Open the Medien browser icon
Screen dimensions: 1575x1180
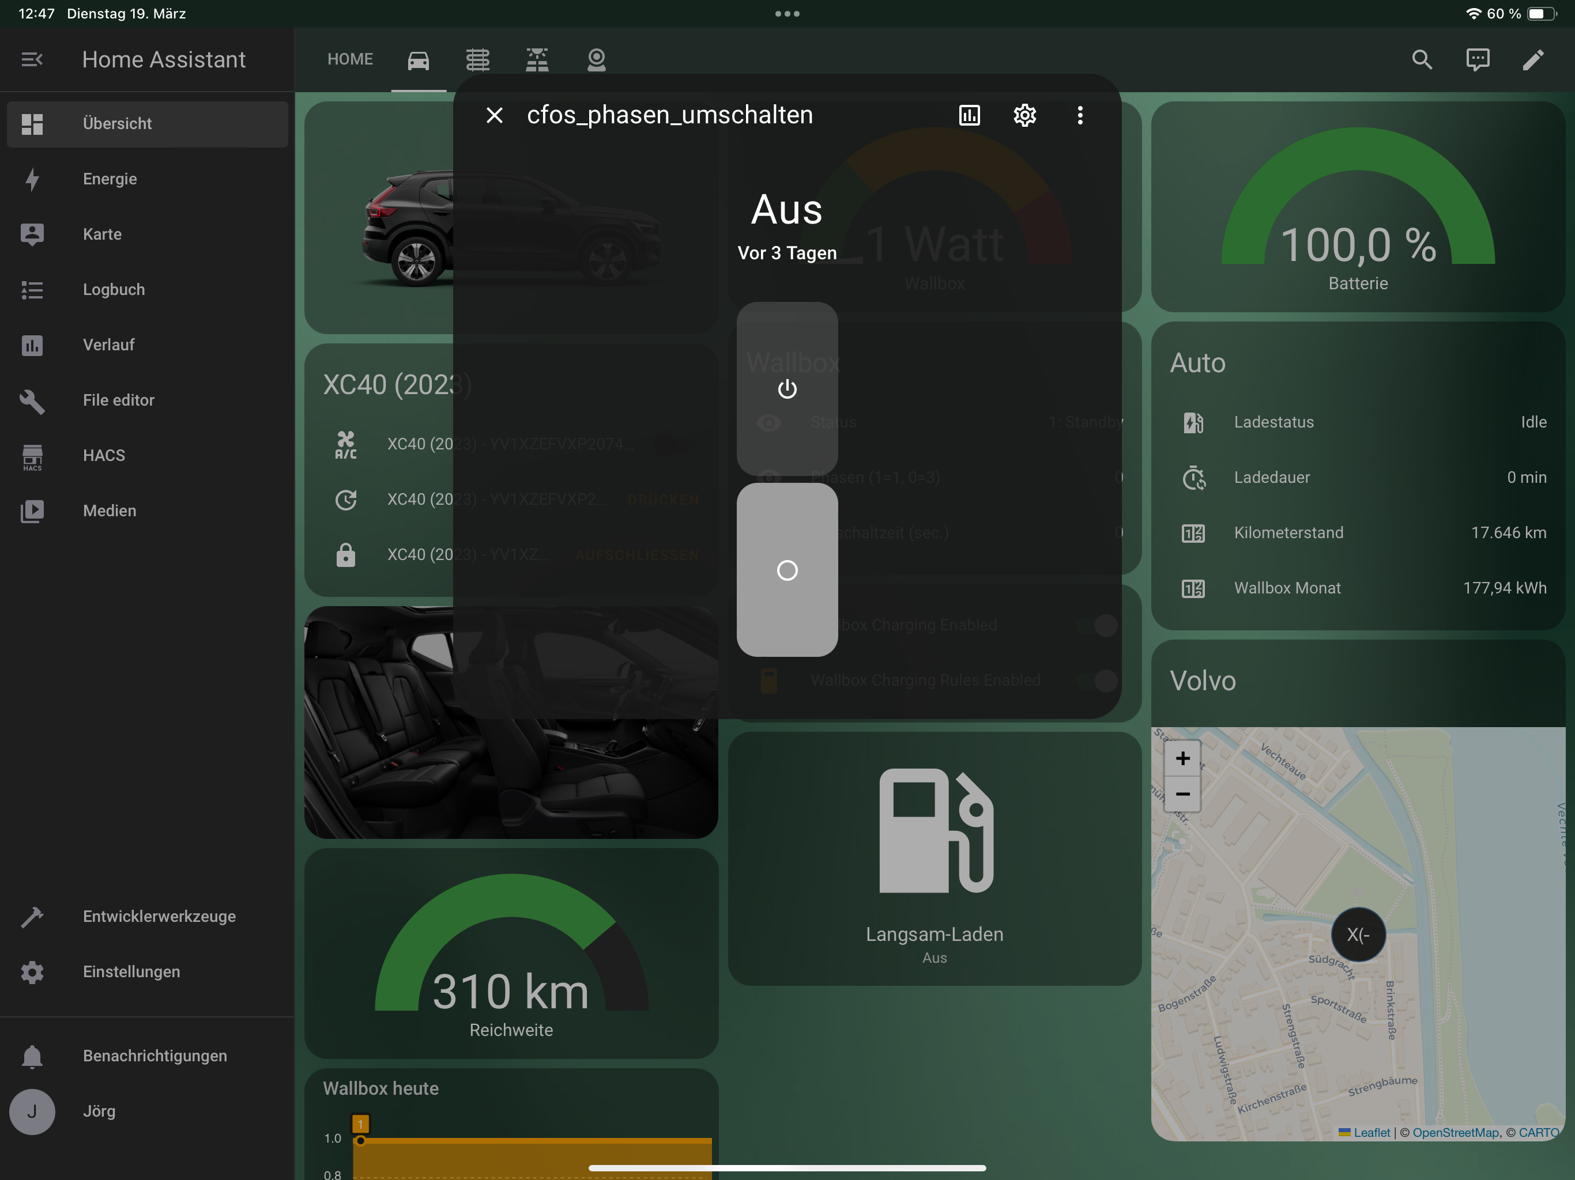pyautogui.click(x=32, y=511)
